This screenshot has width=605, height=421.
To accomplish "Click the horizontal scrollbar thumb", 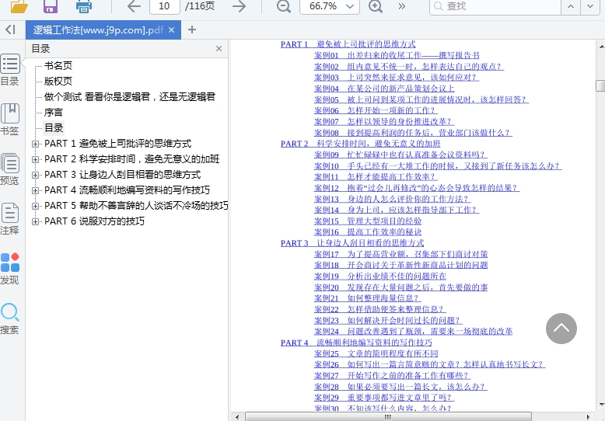I will pos(388,417).
